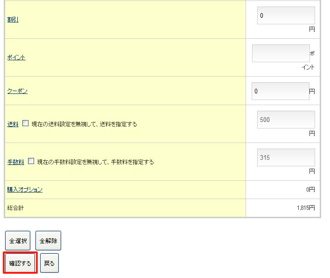Open the 送料 link

point(13,124)
